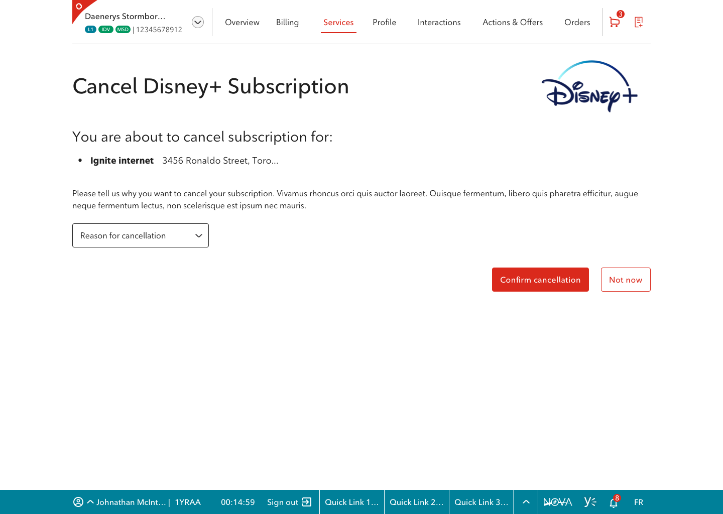The height and width of the screenshot is (514, 723).
Task: Click account number 12345678912
Action: (x=159, y=30)
